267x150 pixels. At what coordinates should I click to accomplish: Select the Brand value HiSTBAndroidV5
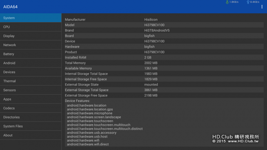(x=157, y=30)
